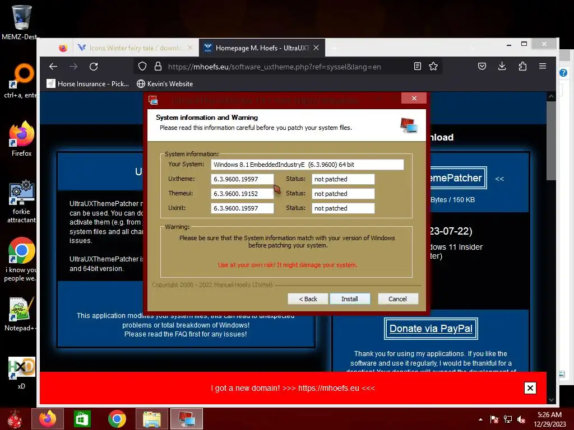Open the Kevin's Website bookmark
Image resolution: width=574 pixels, height=430 pixels.
[165, 84]
